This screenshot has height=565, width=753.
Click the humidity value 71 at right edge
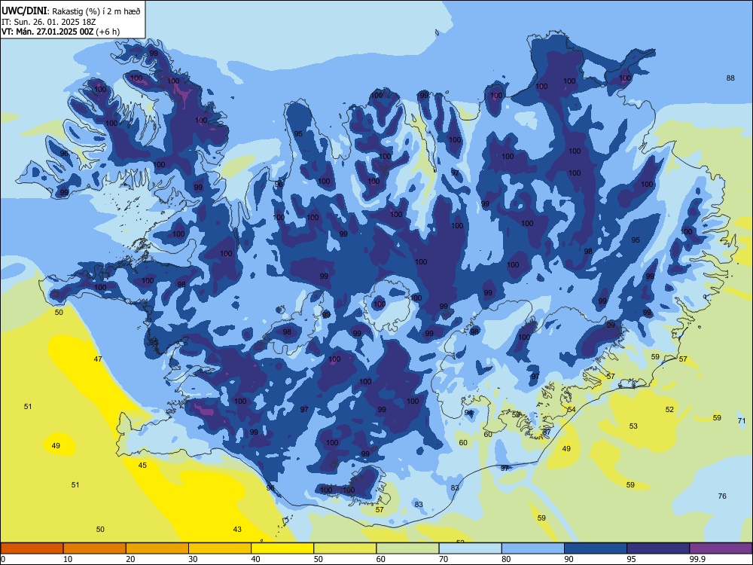coord(742,421)
